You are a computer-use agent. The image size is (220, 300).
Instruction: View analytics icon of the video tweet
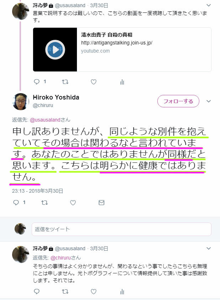(122, 82)
